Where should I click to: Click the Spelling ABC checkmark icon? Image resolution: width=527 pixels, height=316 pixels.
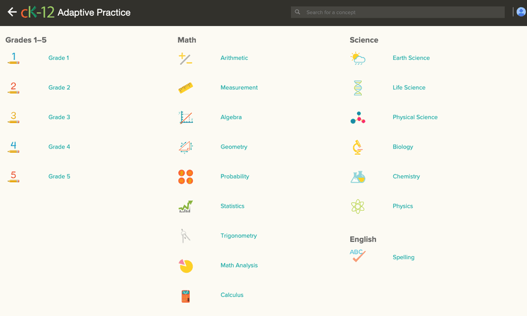point(358,255)
